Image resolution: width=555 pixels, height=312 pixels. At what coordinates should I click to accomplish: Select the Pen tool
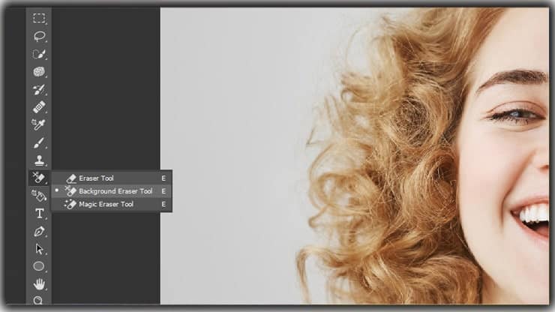pos(39,231)
